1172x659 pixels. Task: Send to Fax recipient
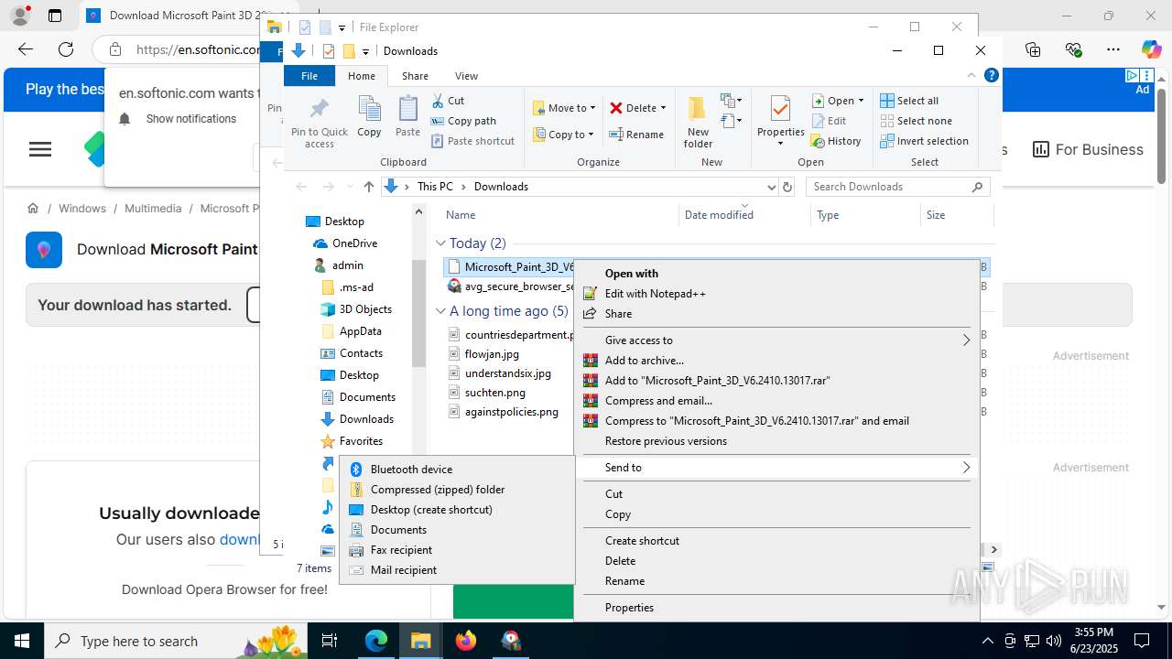point(457,550)
